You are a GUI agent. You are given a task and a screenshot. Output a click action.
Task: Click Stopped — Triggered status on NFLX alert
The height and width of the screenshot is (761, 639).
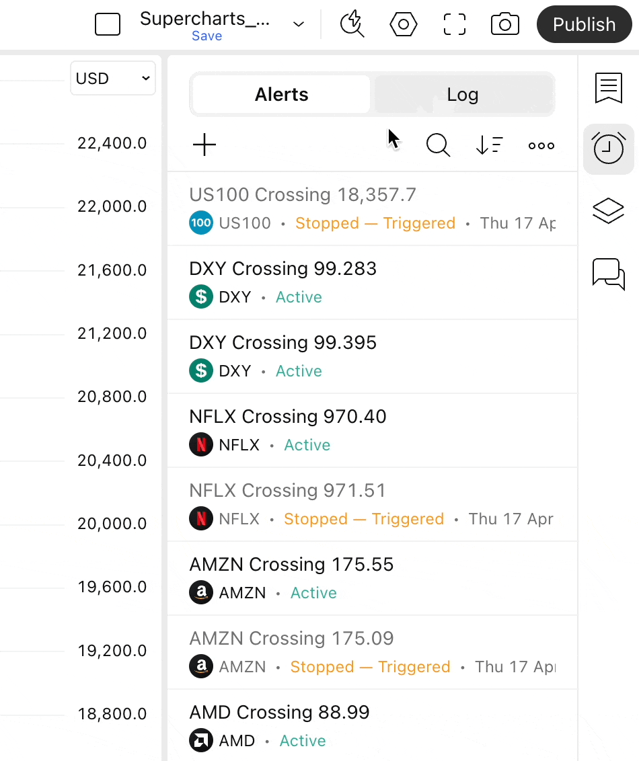click(x=364, y=519)
